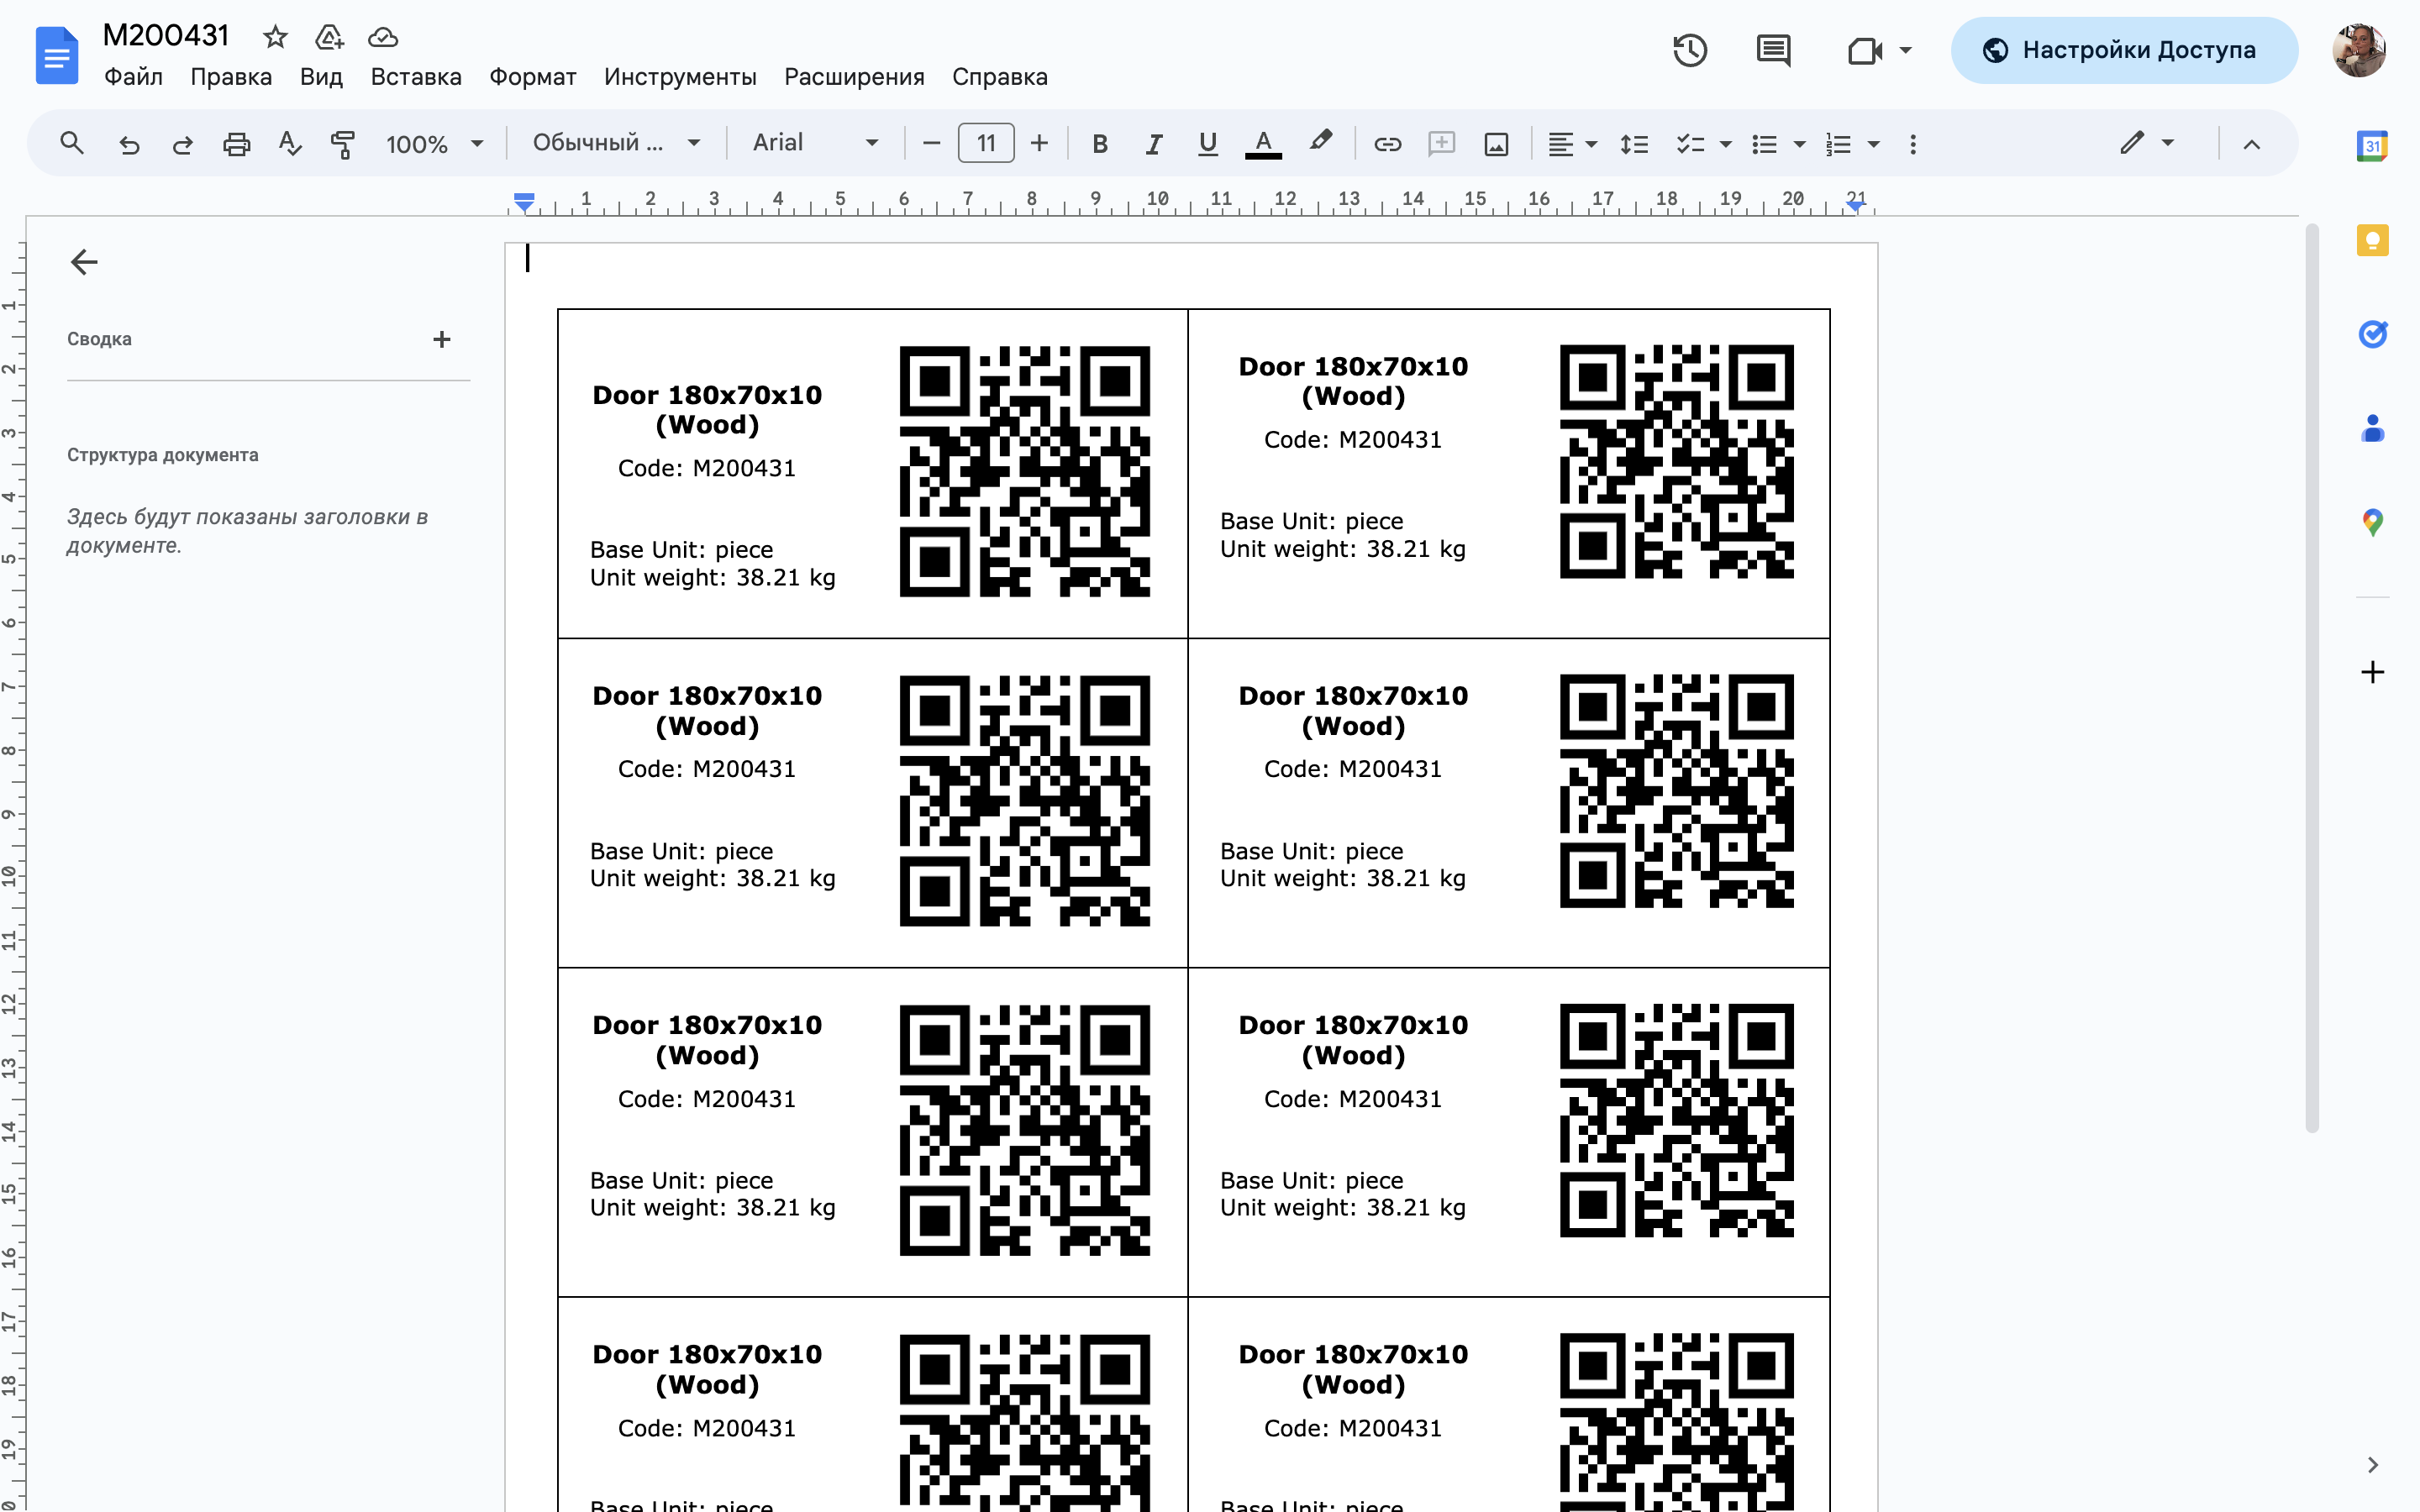2420x1512 pixels.
Task: Toggle bold formatting
Action: click(x=1100, y=144)
